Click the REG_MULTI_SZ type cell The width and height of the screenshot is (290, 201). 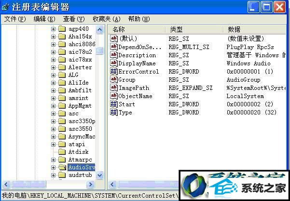[189, 47]
